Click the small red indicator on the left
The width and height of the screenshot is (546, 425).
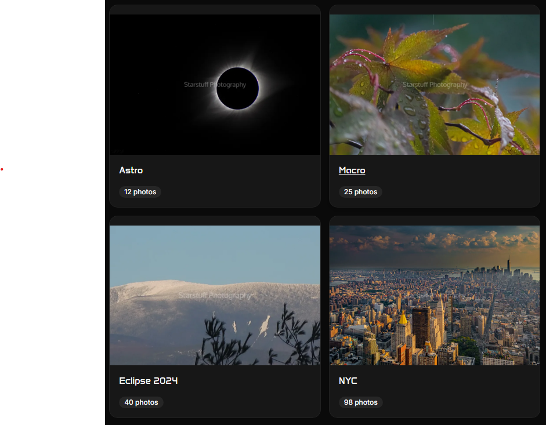coord(2,169)
